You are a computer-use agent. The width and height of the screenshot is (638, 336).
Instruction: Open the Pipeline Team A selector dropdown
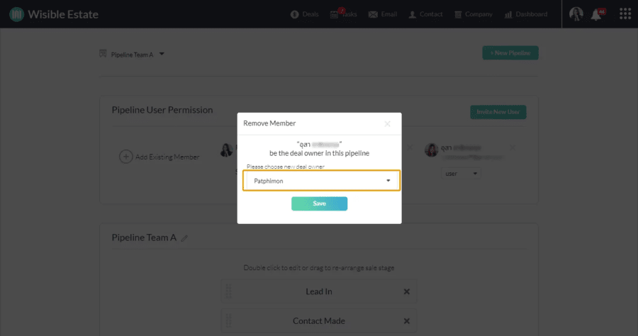tap(133, 54)
